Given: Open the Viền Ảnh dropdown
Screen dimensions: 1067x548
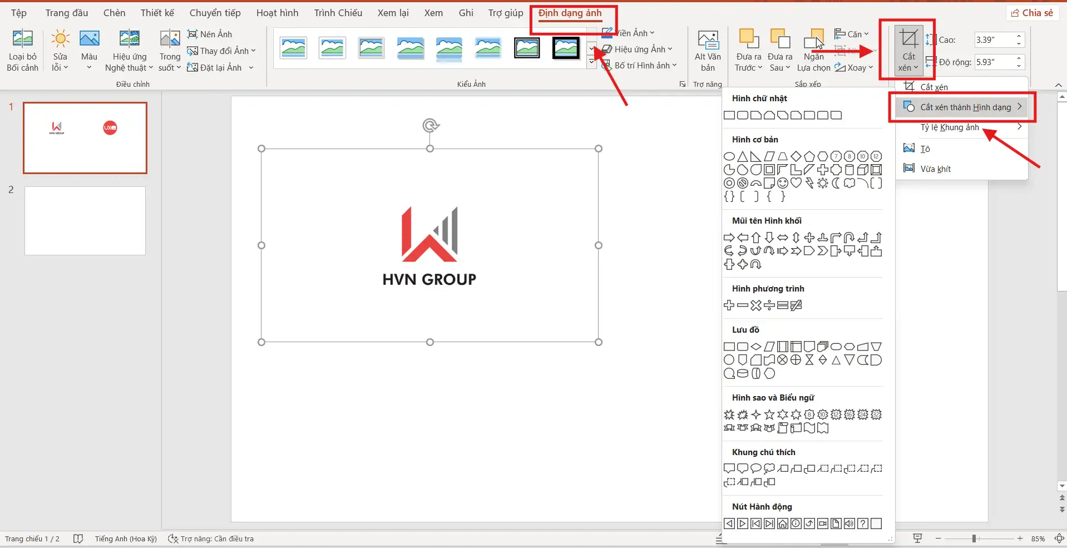Looking at the screenshot, I should [x=634, y=32].
